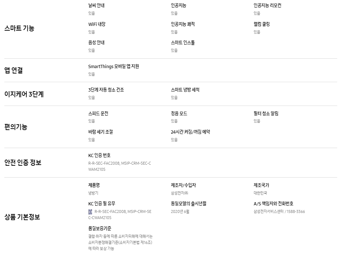
Task: Select the 편의기능 section heading
Action: [x=16, y=127]
